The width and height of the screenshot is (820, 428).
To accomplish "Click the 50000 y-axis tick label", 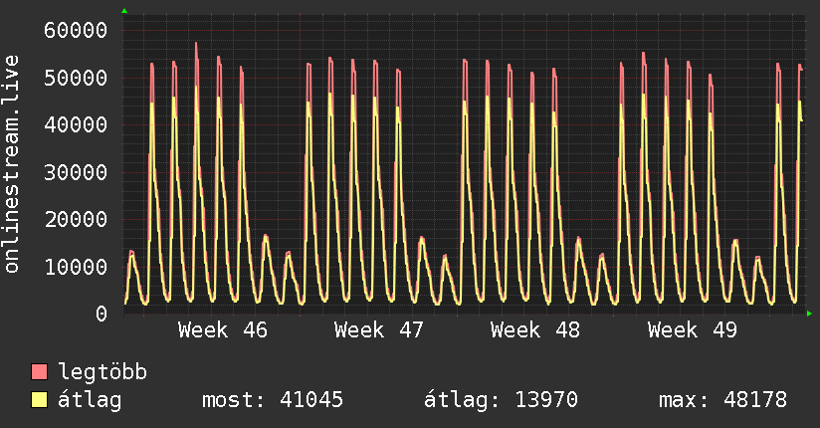I will [76, 78].
